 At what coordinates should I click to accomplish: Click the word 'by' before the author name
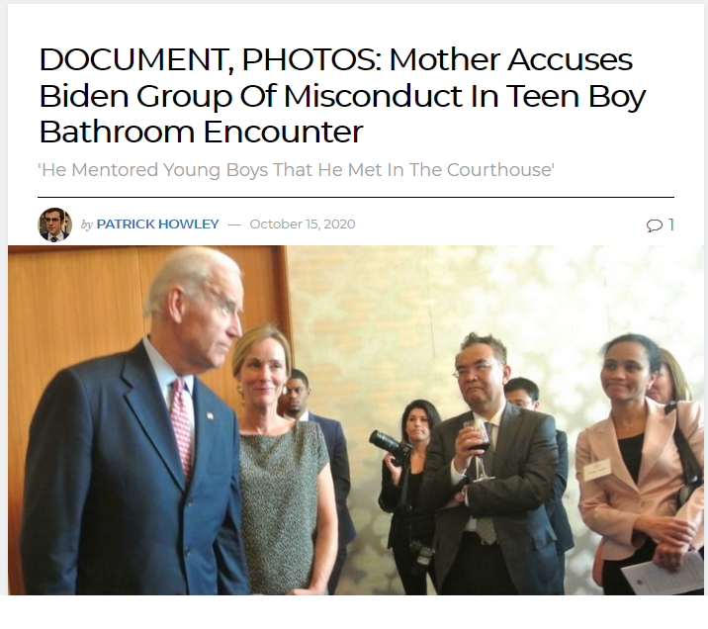[87, 225]
